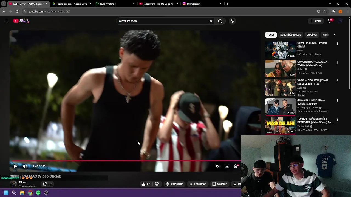Select the De Oliver chip
Image resolution: width=351 pixels, height=197 pixels.
(312, 35)
